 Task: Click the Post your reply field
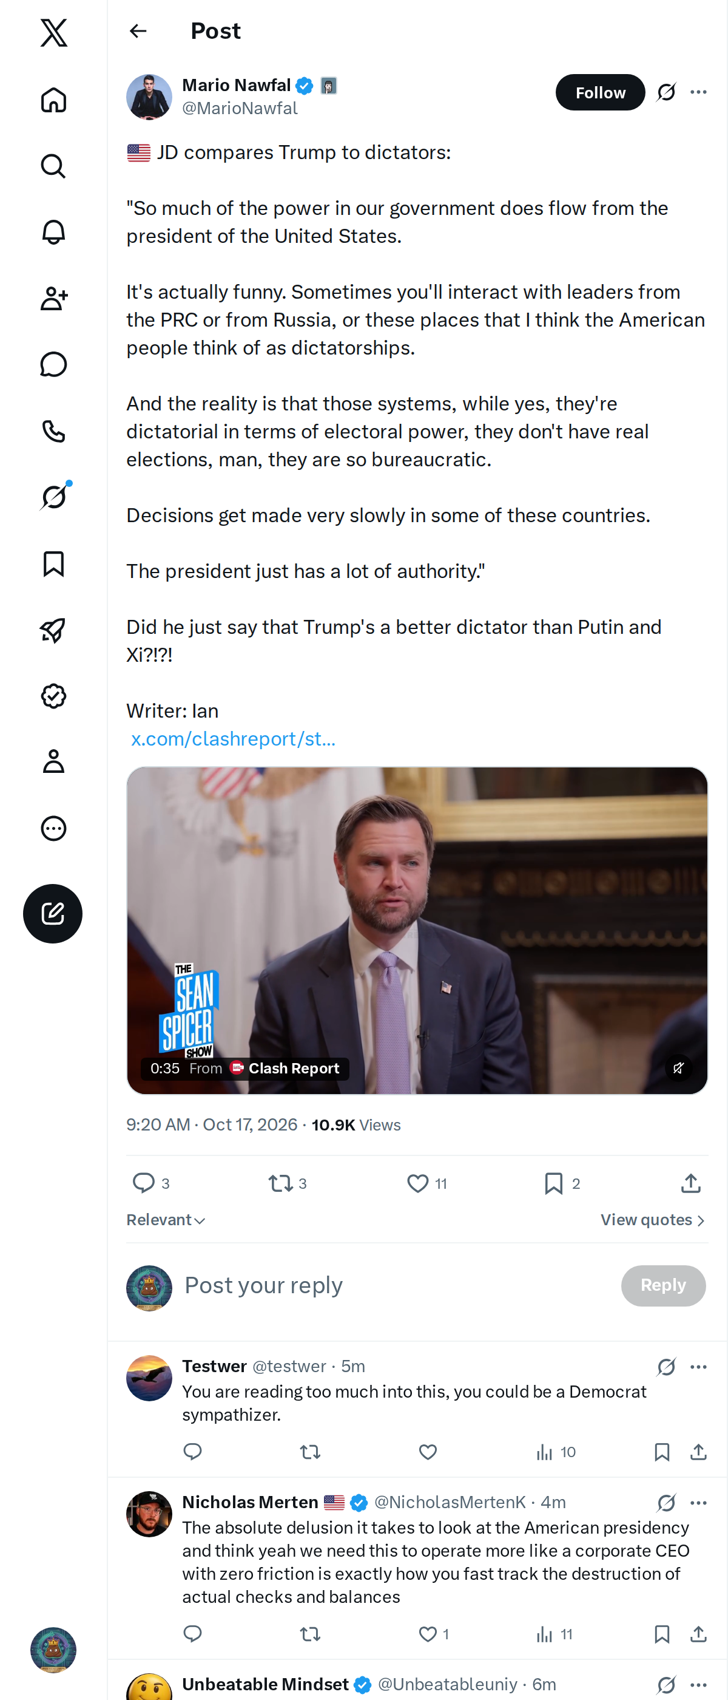(396, 1285)
